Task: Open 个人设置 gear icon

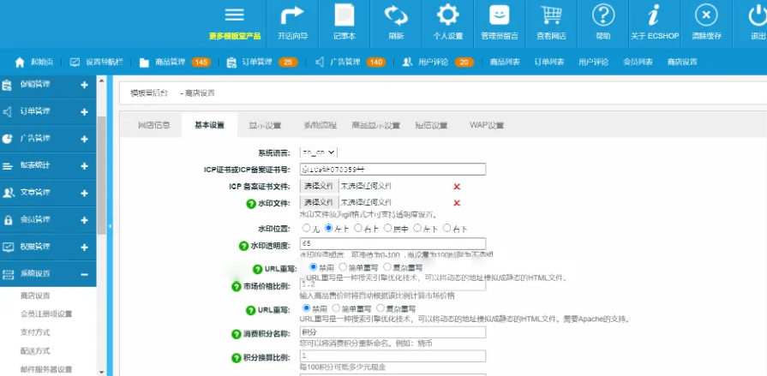Action: tap(447, 15)
